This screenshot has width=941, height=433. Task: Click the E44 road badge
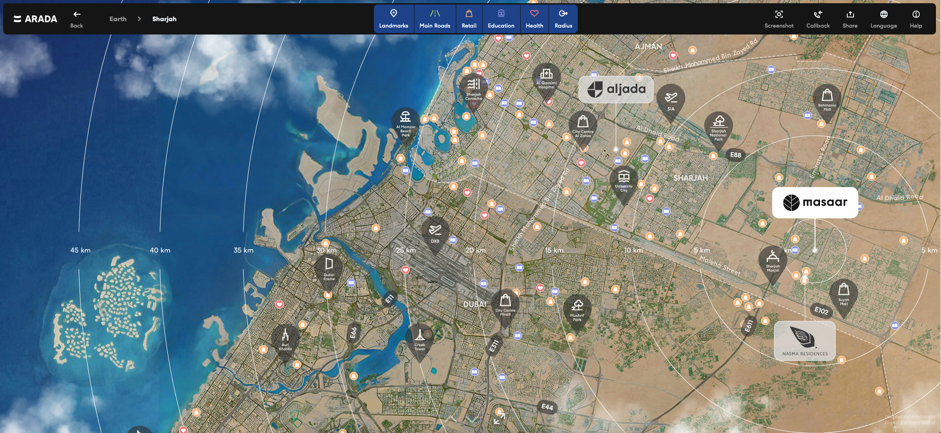[547, 407]
